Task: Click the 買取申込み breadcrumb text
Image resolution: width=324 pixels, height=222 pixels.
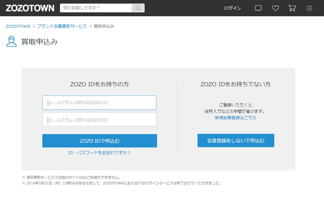Action: (104, 26)
